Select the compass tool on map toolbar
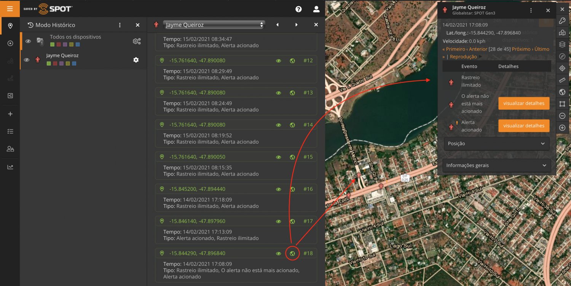The image size is (571, 286). tap(562, 56)
